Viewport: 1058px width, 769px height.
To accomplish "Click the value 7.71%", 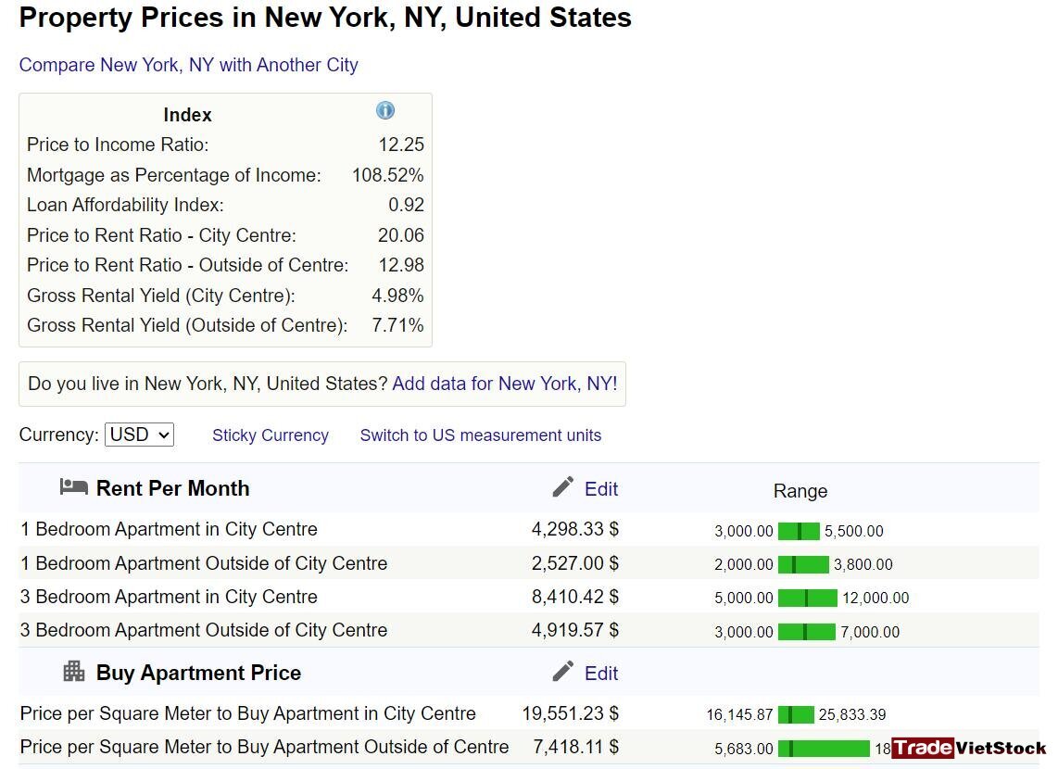I will 397,325.
